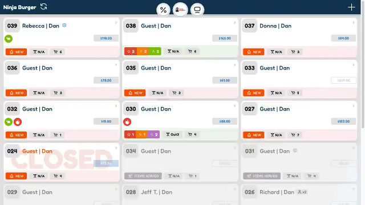Click cart count 3 on order 037
This screenshot has height=205, width=365.
295,52
